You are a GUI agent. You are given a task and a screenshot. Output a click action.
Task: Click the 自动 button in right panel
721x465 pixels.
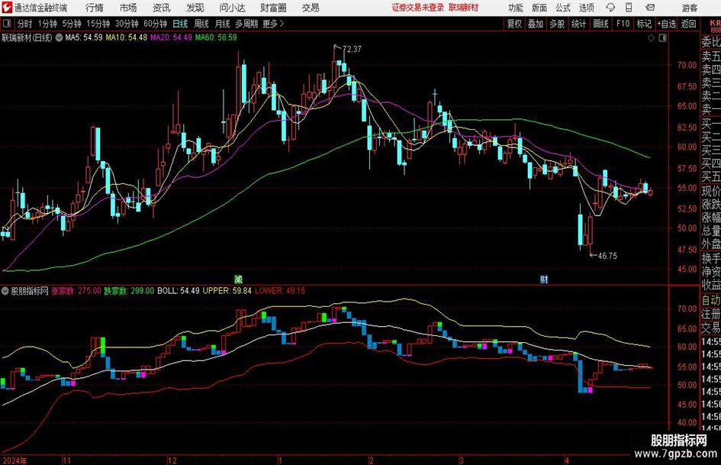coord(711,300)
